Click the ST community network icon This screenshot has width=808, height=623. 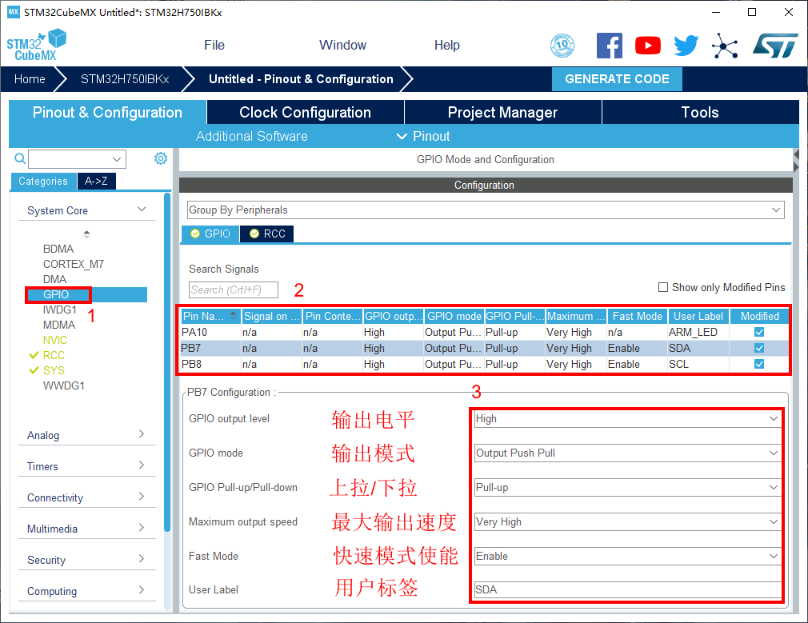click(x=725, y=46)
